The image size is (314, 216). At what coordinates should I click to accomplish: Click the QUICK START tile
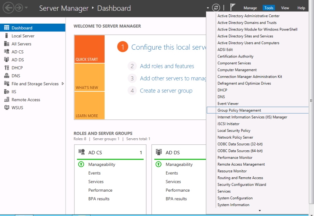89,49
